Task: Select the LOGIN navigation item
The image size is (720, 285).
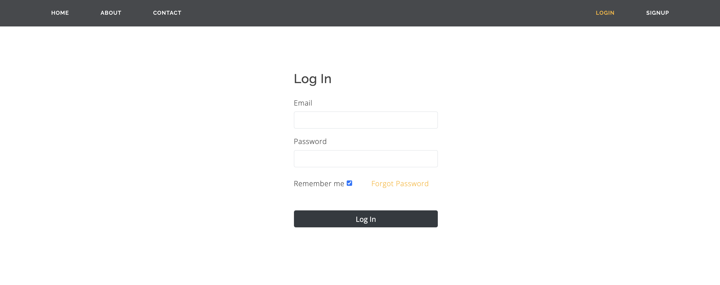Action: (x=605, y=13)
